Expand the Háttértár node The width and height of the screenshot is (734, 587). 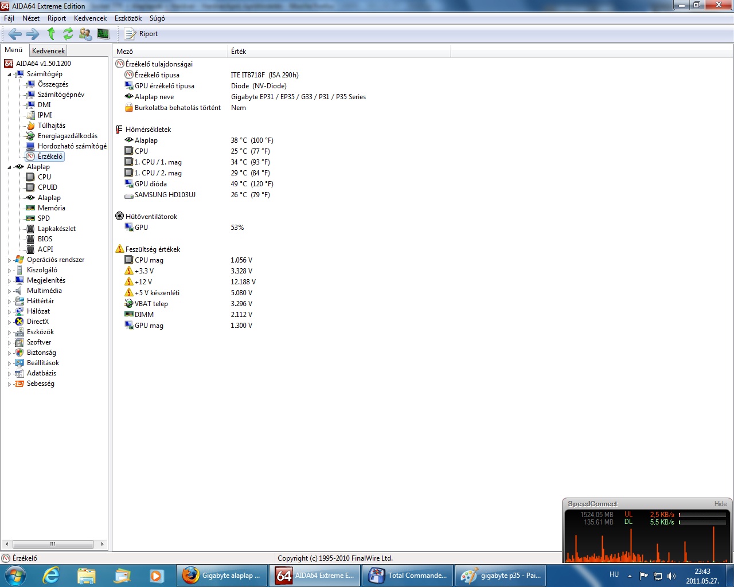coord(9,302)
